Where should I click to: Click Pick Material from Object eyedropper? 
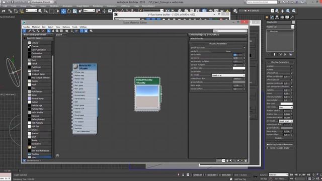29,31
